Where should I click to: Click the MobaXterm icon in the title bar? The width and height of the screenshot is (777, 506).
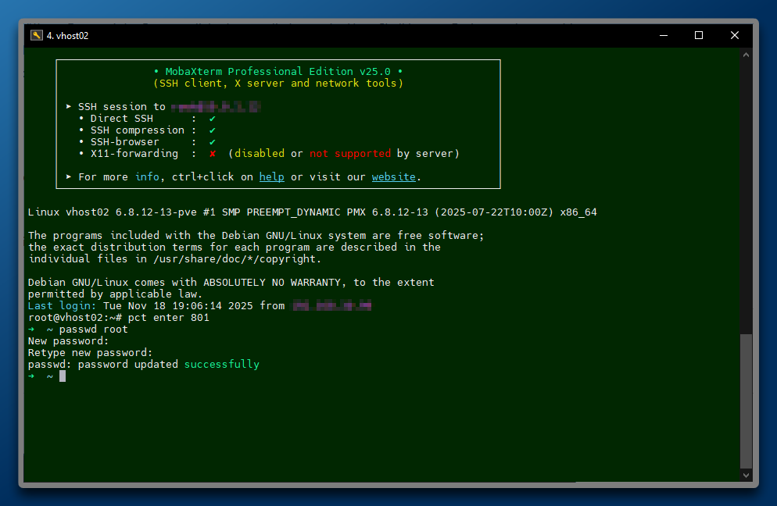[36, 35]
